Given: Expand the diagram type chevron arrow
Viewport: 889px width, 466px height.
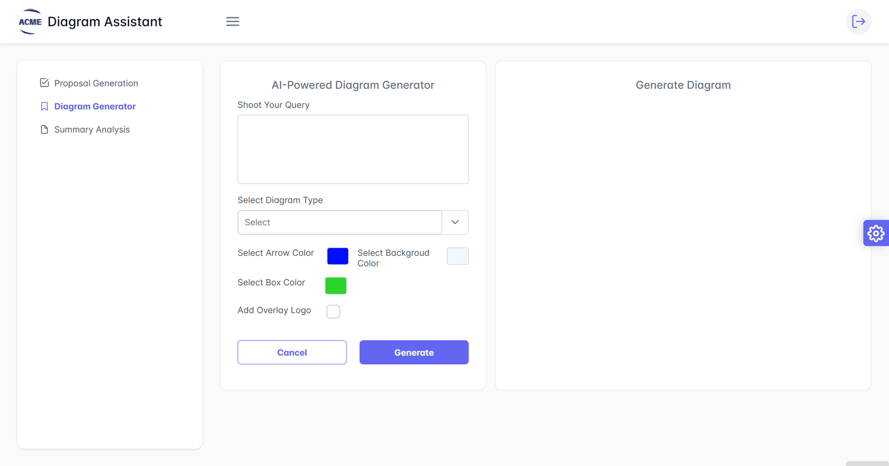Looking at the screenshot, I should pos(455,222).
